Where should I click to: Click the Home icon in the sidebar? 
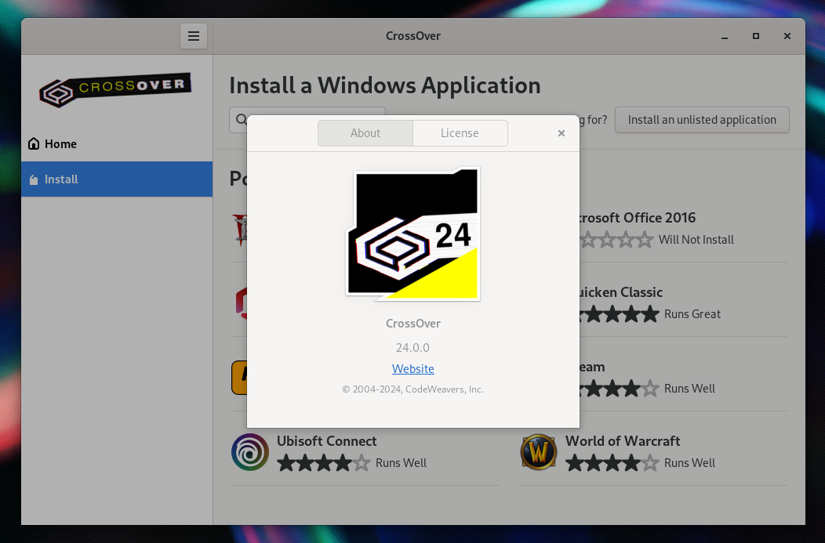(34, 144)
